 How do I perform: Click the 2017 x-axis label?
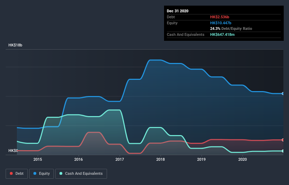(120, 159)
